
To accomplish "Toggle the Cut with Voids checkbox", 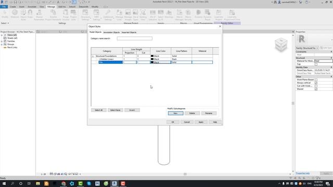I will (316, 86).
